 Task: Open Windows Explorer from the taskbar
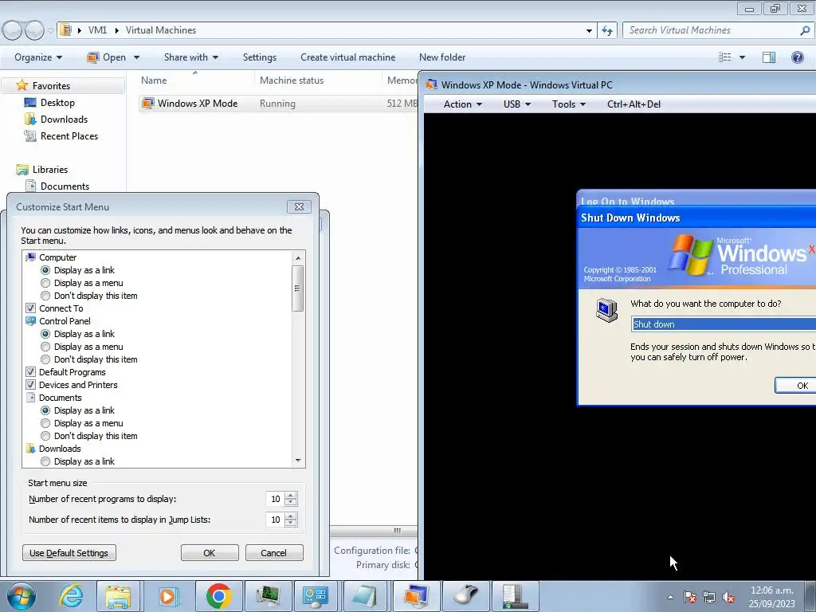coord(118,596)
